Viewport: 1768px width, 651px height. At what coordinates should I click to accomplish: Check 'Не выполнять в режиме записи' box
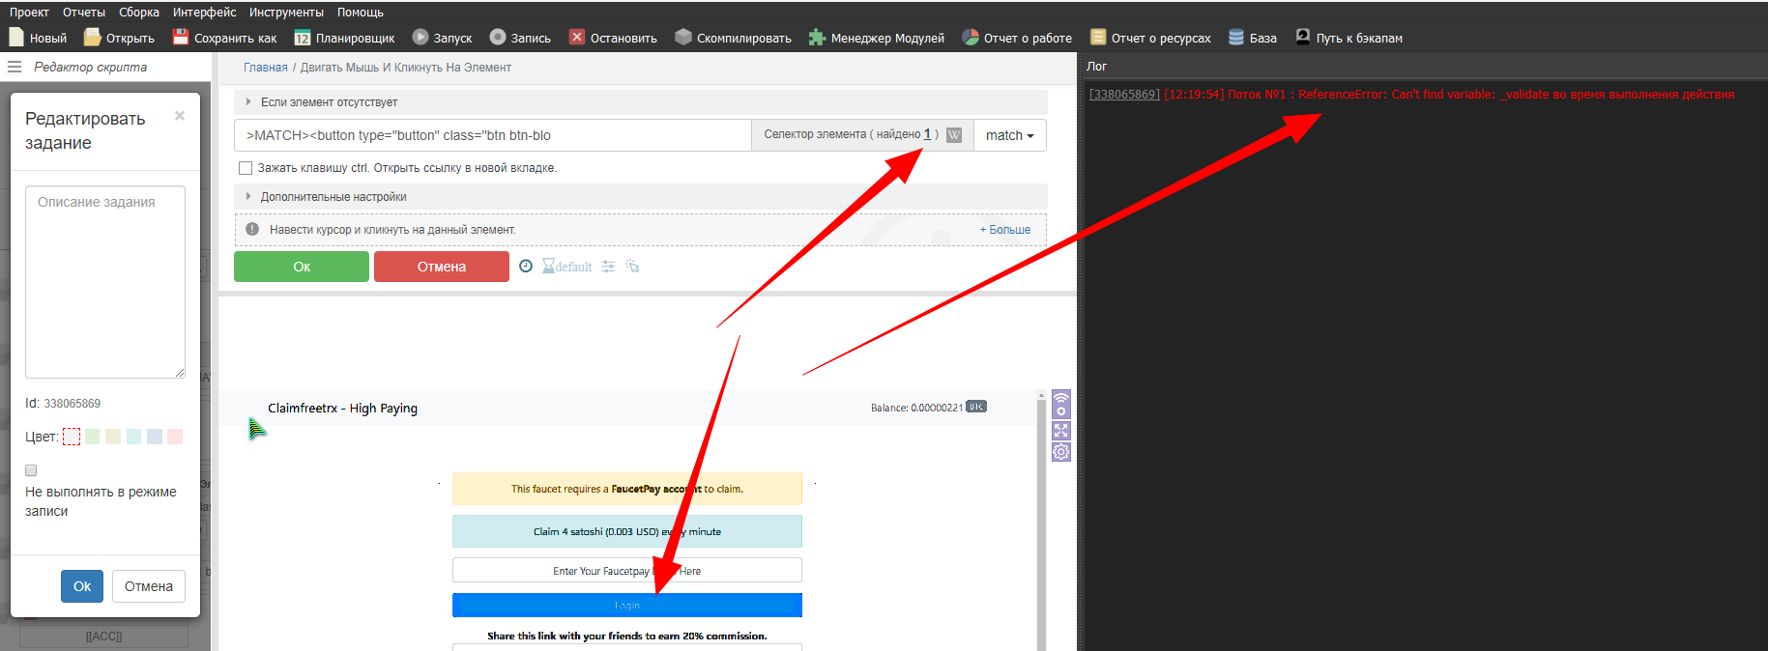(31, 470)
